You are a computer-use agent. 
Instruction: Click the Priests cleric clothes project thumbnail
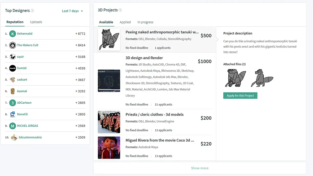[109, 122]
